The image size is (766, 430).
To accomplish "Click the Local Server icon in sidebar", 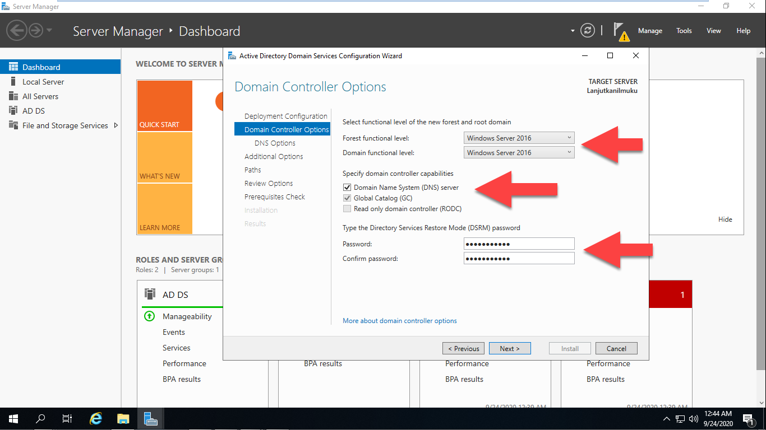I will [x=13, y=82].
